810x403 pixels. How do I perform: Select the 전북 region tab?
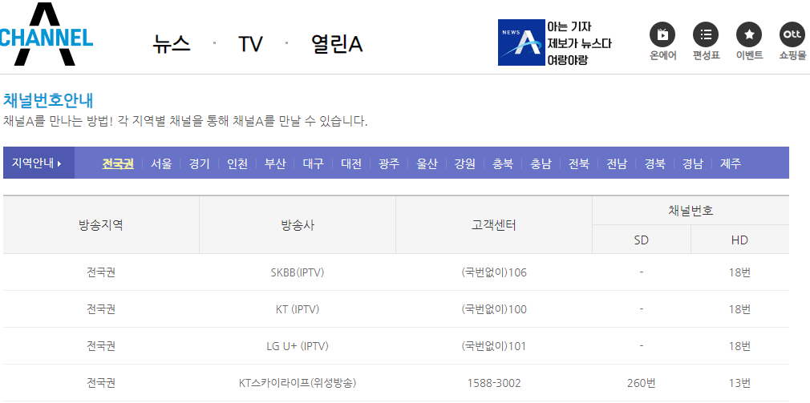coord(579,163)
